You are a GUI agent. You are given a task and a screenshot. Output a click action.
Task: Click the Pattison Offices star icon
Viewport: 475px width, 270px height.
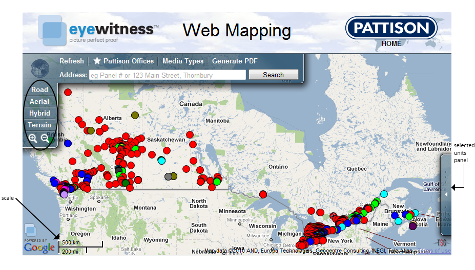click(97, 61)
